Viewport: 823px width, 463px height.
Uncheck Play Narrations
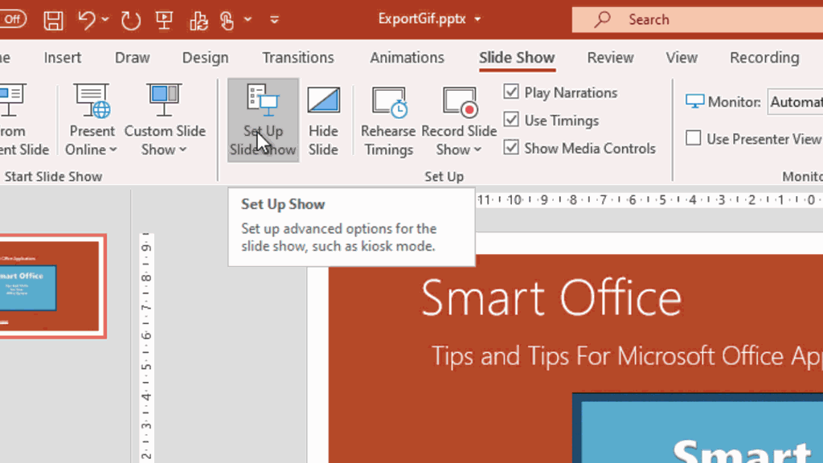(512, 92)
